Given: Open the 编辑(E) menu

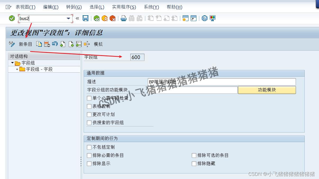Looking at the screenshot, I should click(51, 7).
